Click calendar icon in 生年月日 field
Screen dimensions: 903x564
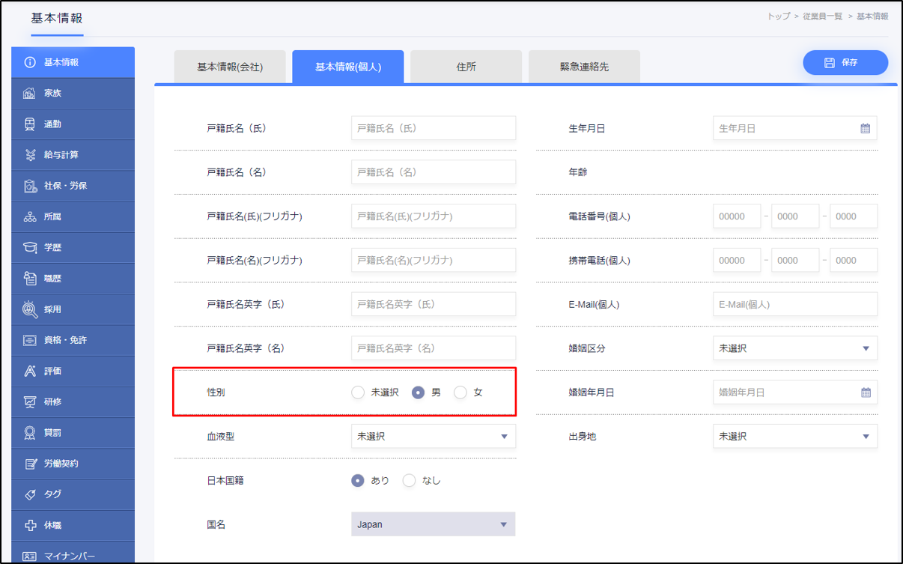865,128
